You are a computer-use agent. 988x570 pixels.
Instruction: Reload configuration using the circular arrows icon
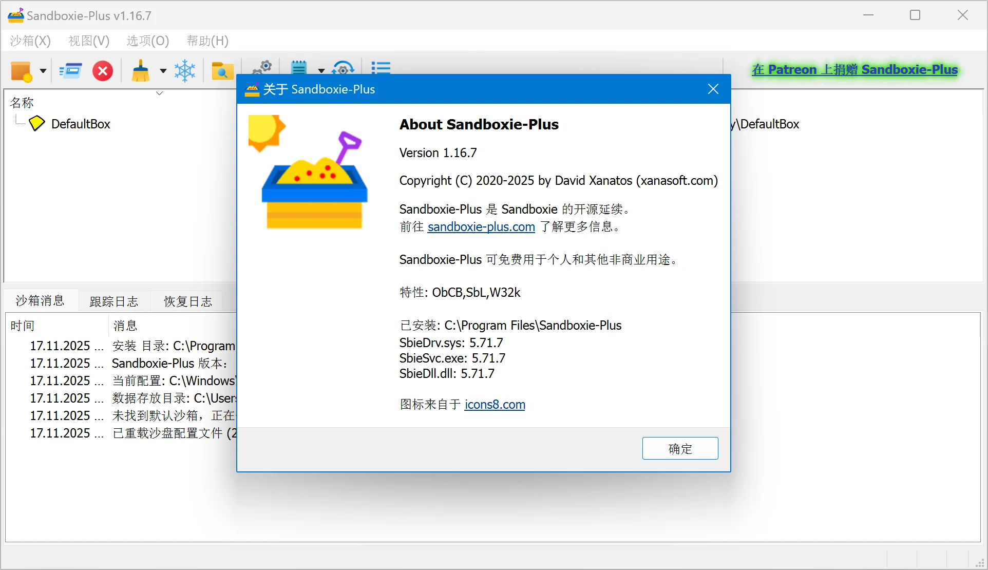click(343, 69)
